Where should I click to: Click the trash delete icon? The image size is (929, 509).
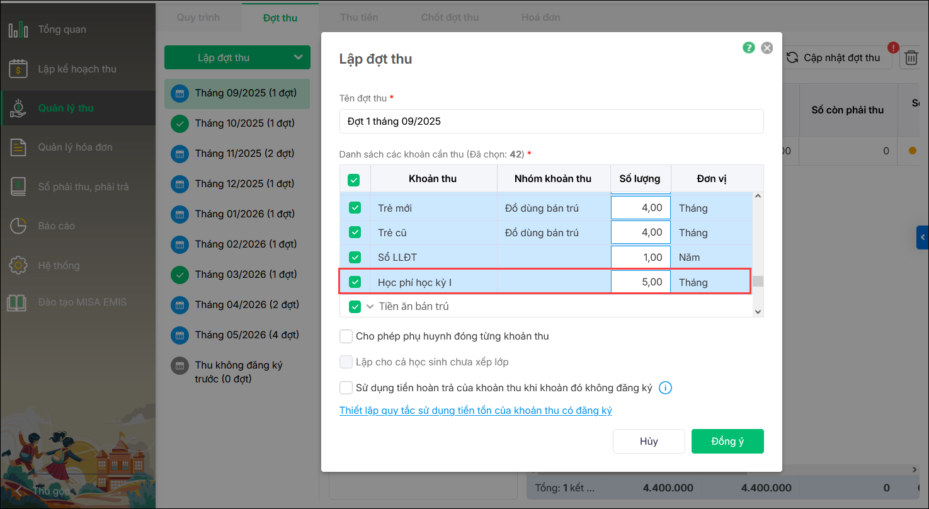coord(911,58)
